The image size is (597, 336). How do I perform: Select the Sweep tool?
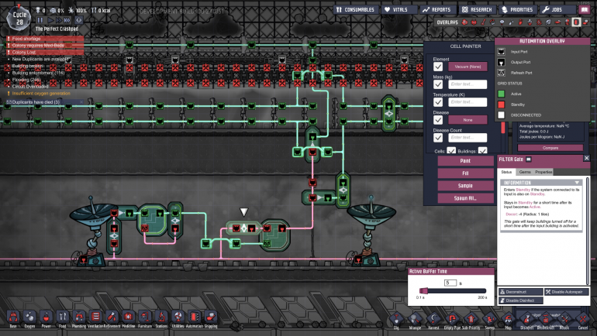(489, 319)
